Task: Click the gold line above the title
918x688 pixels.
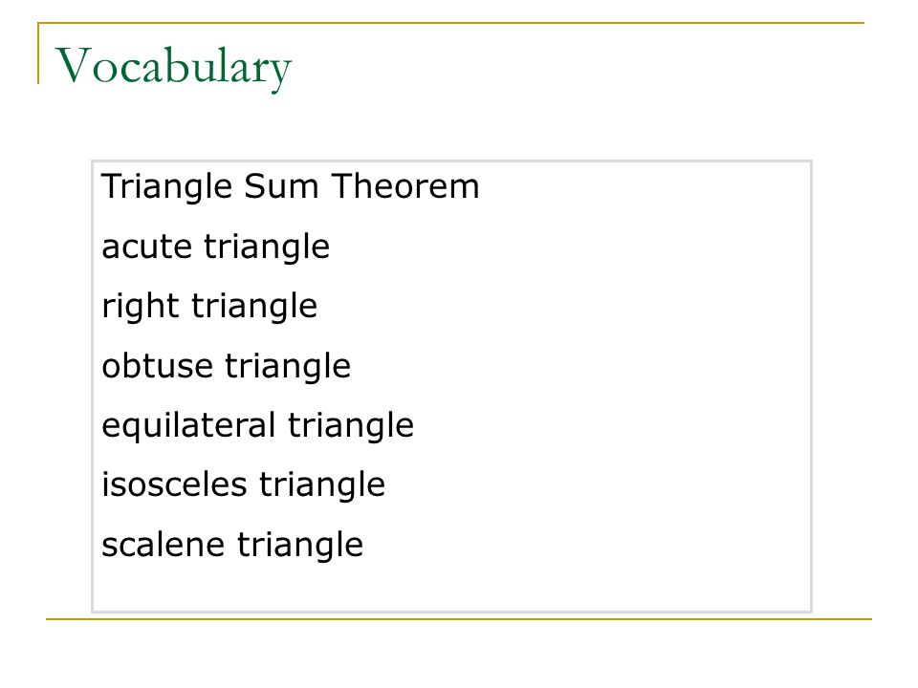Action: coord(450,23)
